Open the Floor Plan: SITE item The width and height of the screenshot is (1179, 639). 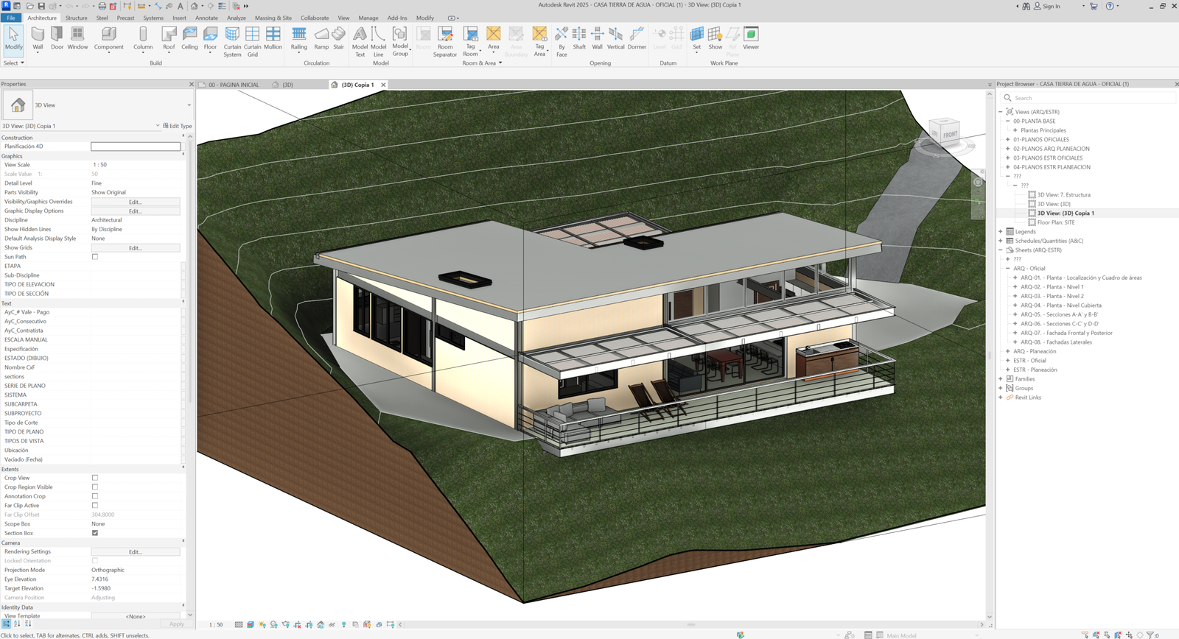(1056, 222)
